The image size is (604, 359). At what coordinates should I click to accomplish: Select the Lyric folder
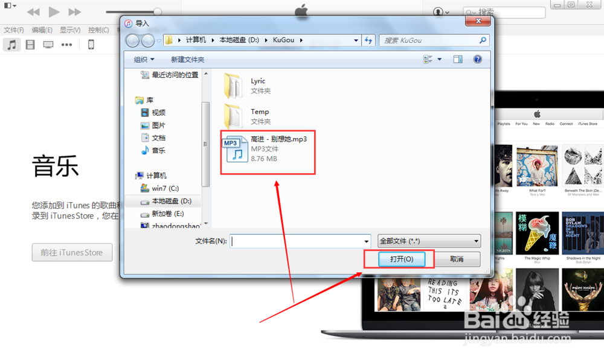247,86
